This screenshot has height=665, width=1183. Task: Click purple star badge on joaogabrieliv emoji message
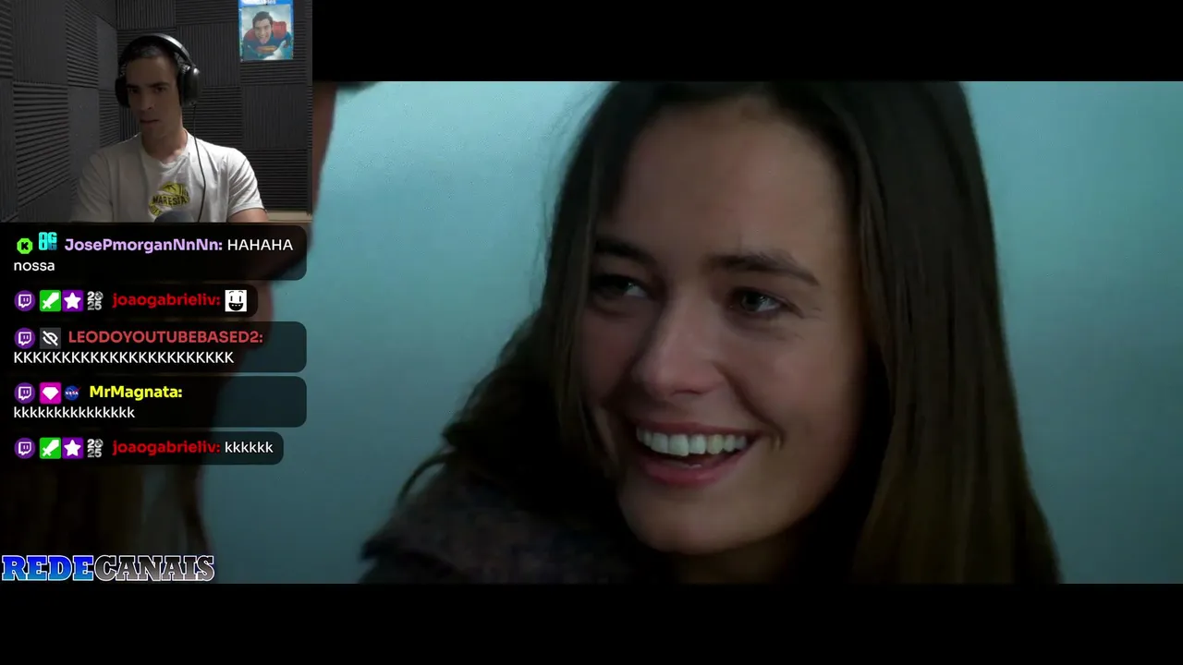click(73, 301)
